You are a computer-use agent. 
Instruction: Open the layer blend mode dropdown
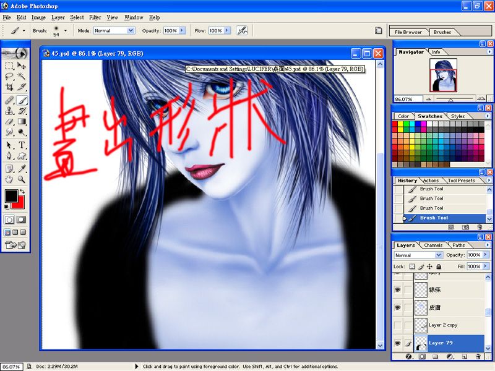pos(439,255)
